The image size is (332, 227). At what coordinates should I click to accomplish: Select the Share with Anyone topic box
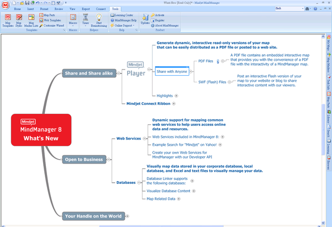pyautogui.click(x=172, y=71)
